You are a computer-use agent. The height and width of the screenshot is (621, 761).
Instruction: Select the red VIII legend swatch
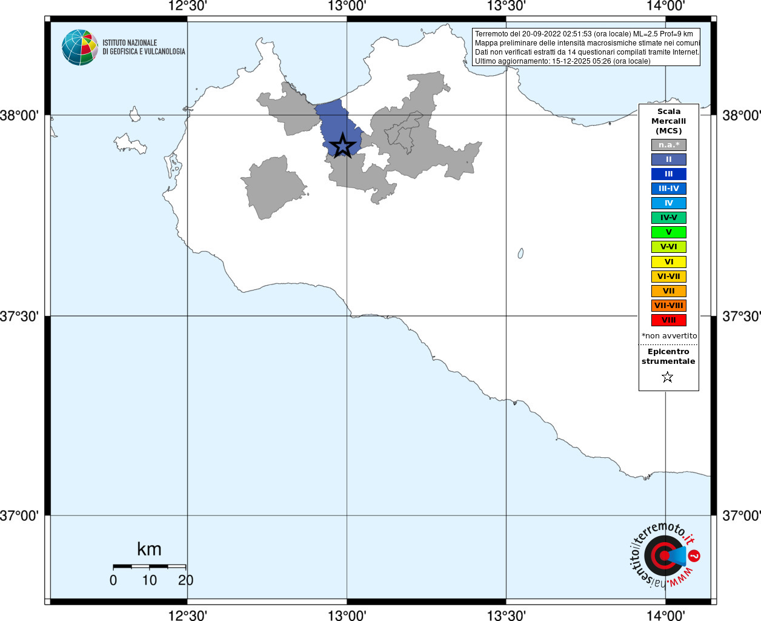click(669, 320)
